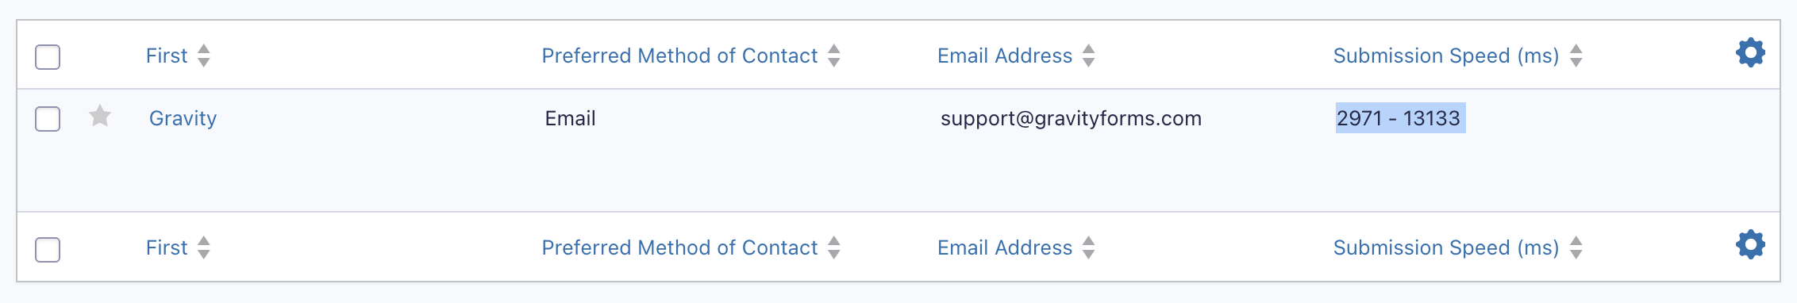1797x303 pixels.
Task: Click sort arrows beside header Preferred Method
Action: pyautogui.click(x=834, y=56)
